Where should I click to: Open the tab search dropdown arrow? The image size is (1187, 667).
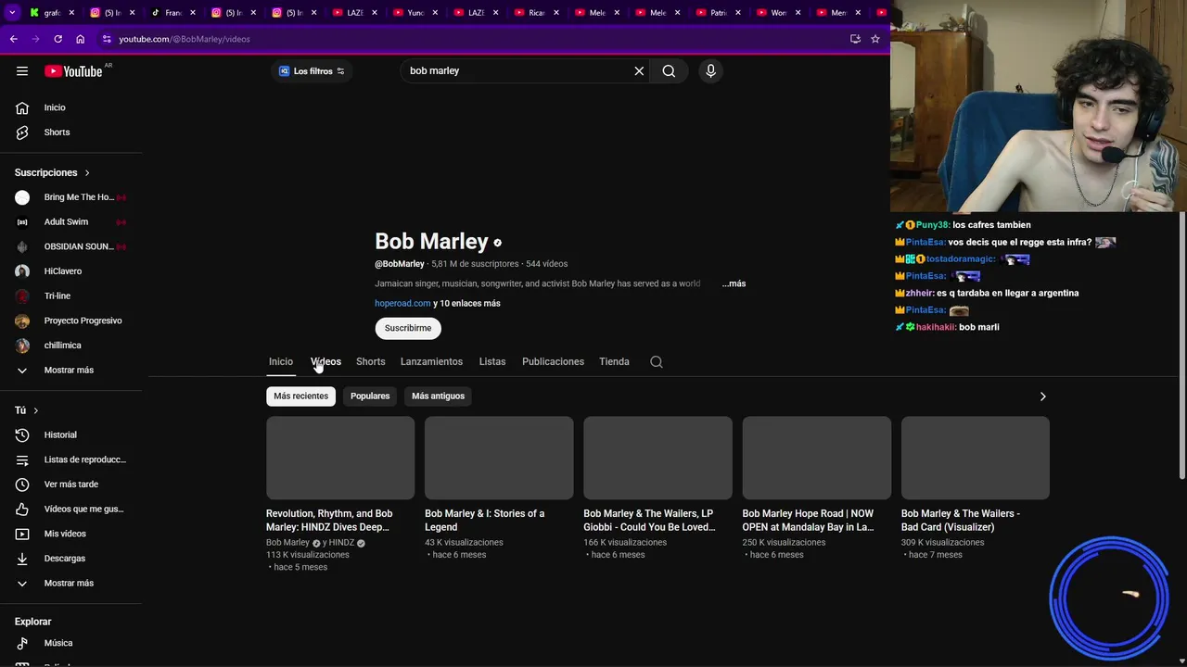[x=12, y=13]
